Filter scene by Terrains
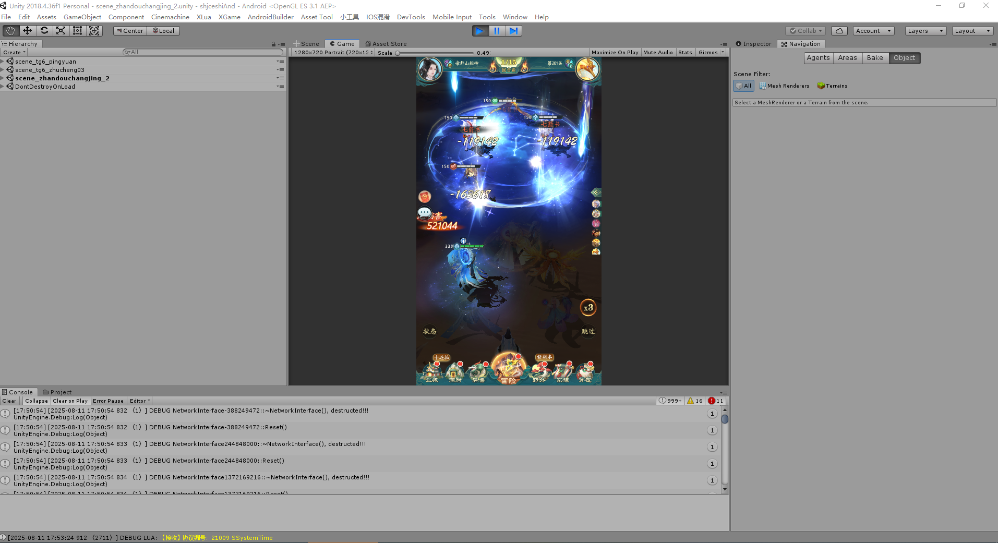The image size is (998, 543). tap(833, 86)
